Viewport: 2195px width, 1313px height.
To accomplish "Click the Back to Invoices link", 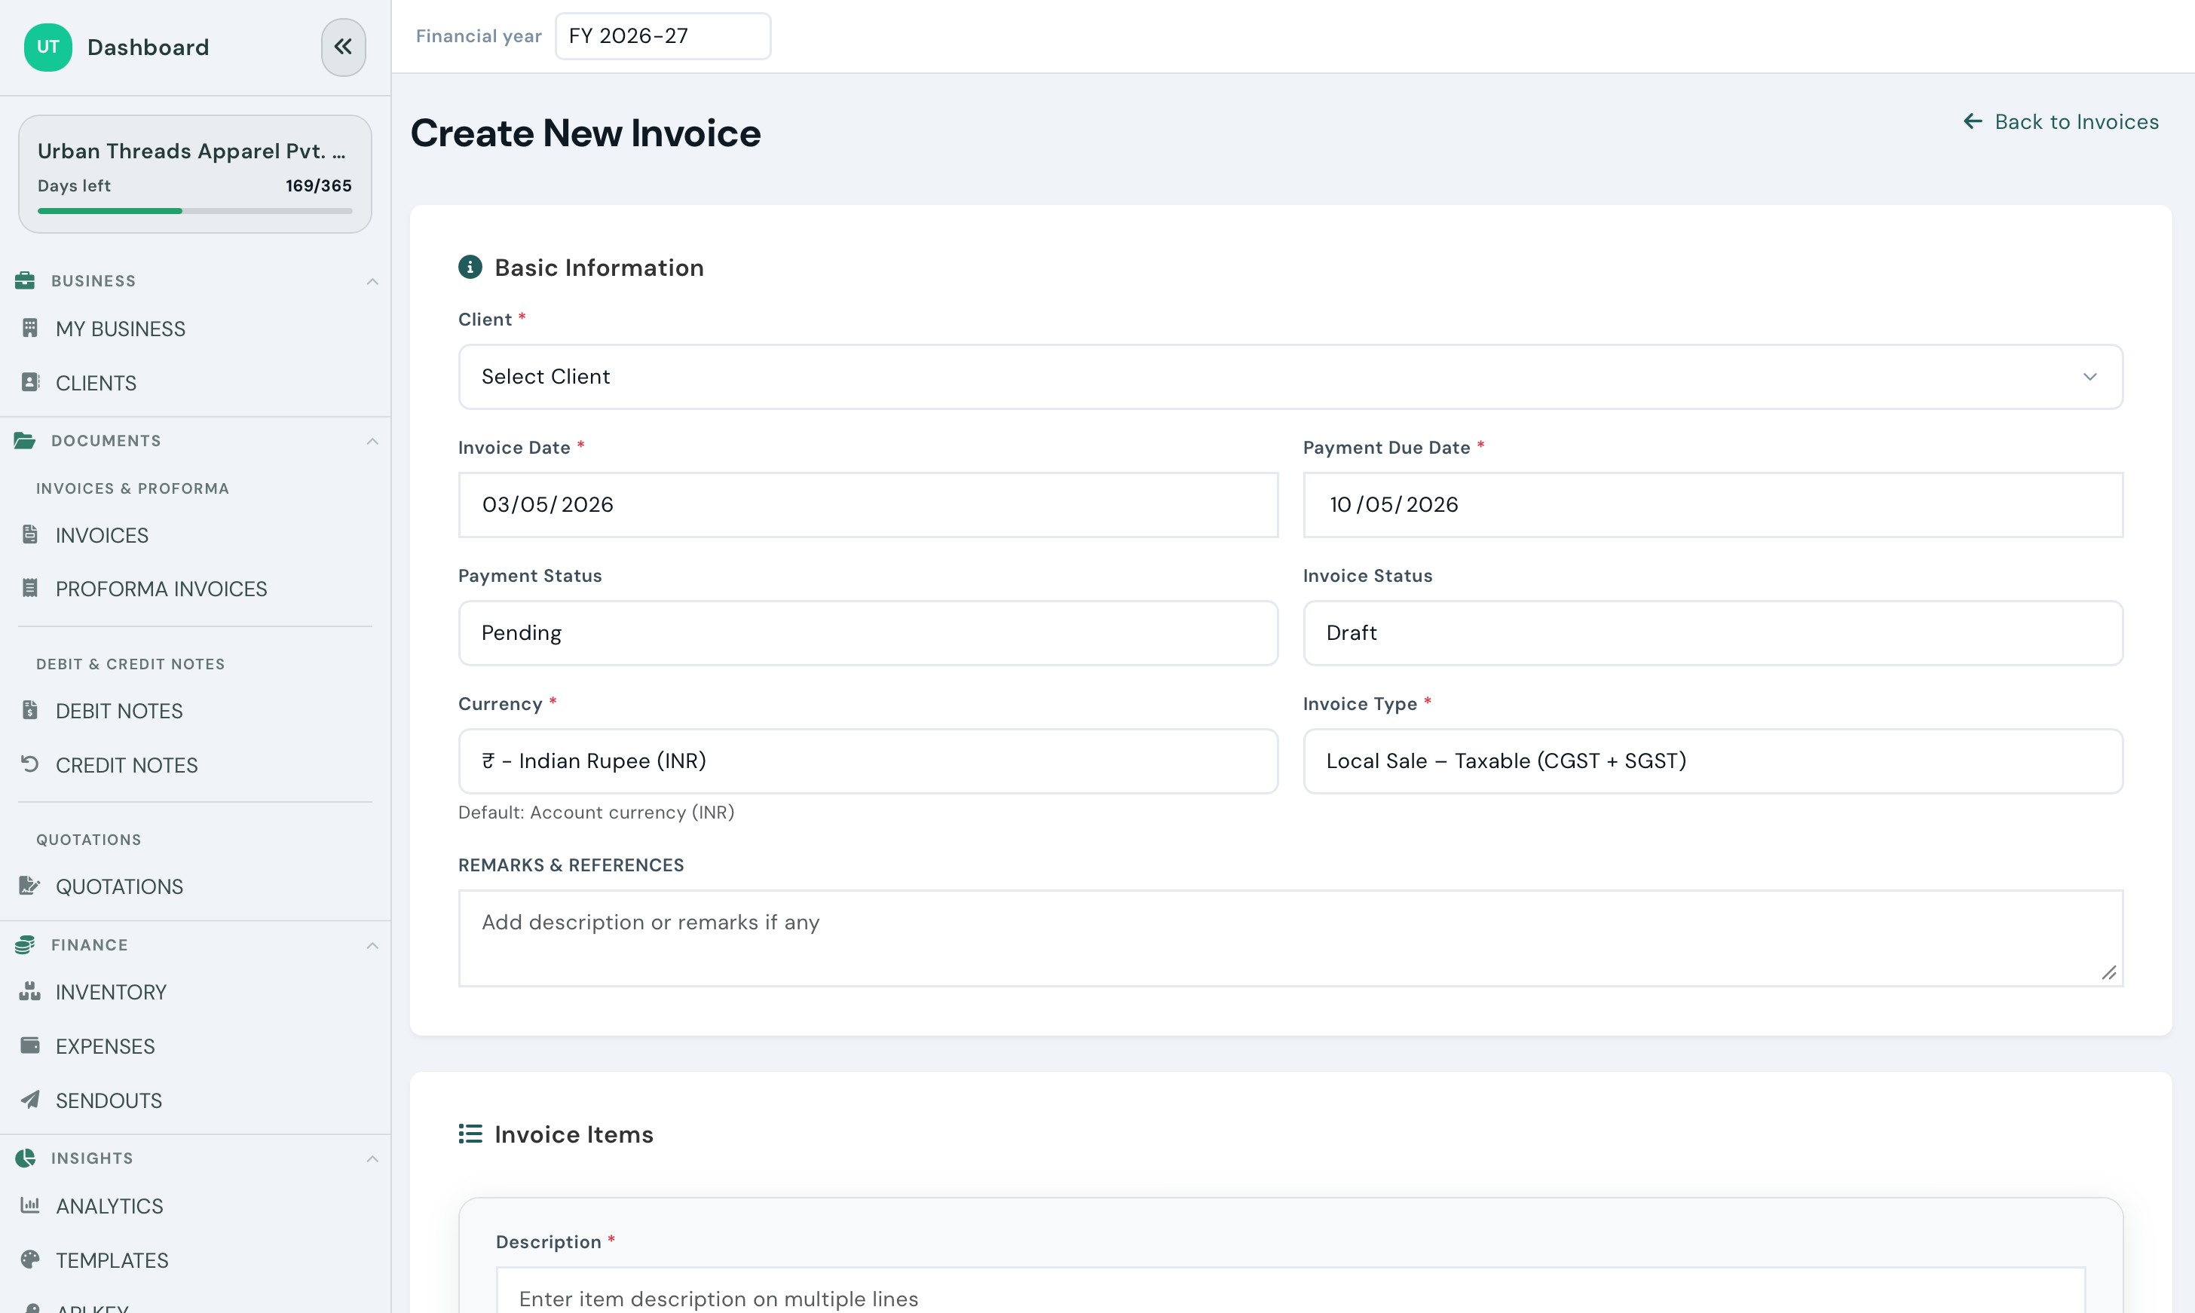I will pos(2062,122).
